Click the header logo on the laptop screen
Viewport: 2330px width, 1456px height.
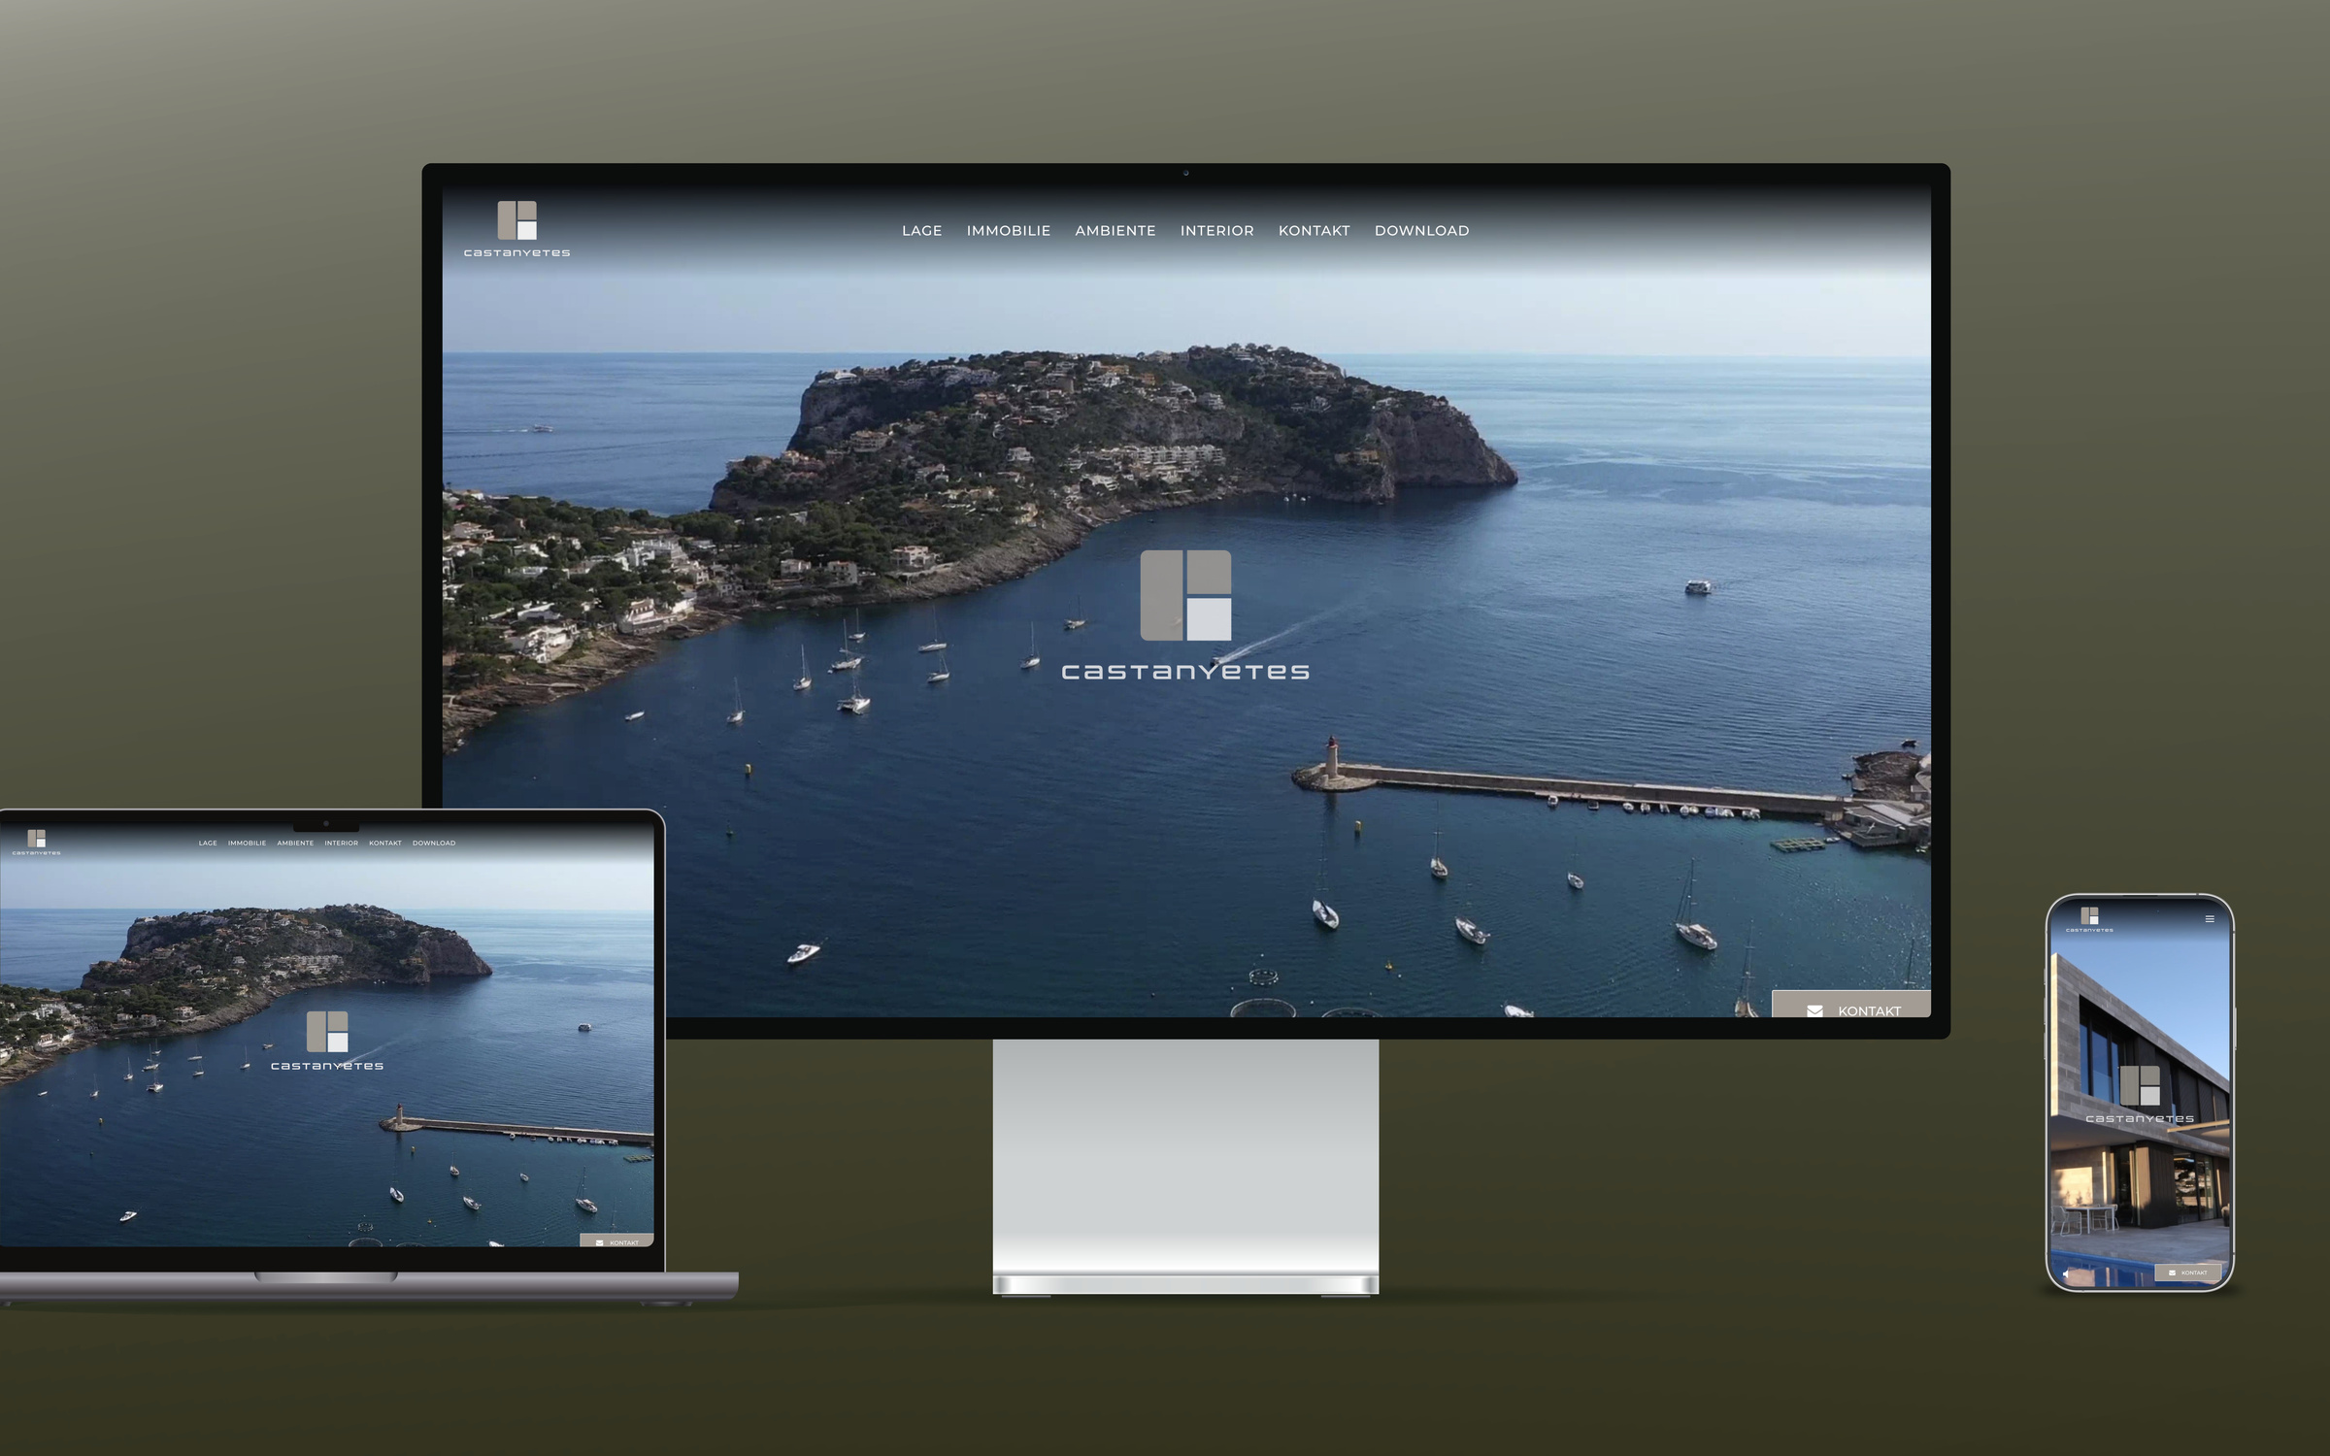(x=36, y=841)
